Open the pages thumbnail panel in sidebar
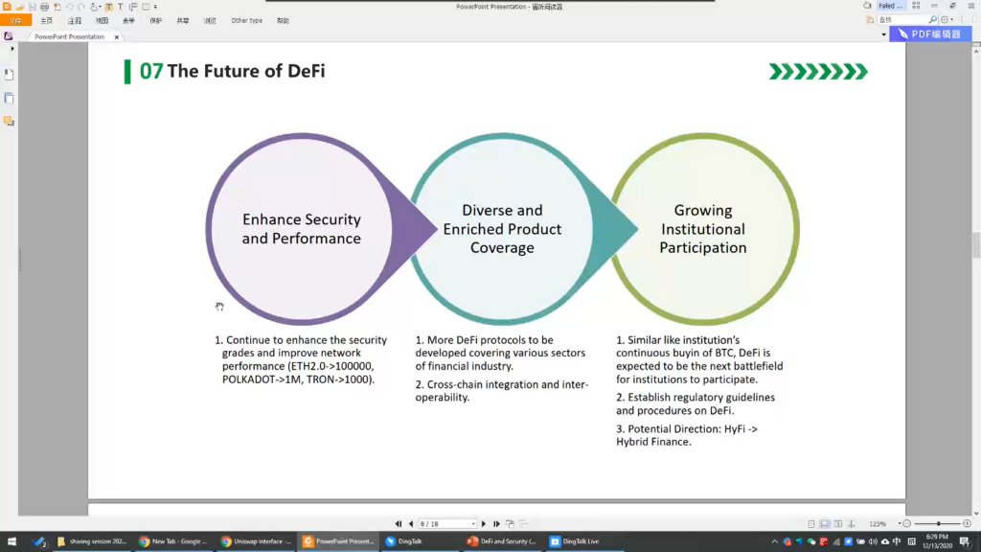Screen dimensions: 981x552 [9, 98]
